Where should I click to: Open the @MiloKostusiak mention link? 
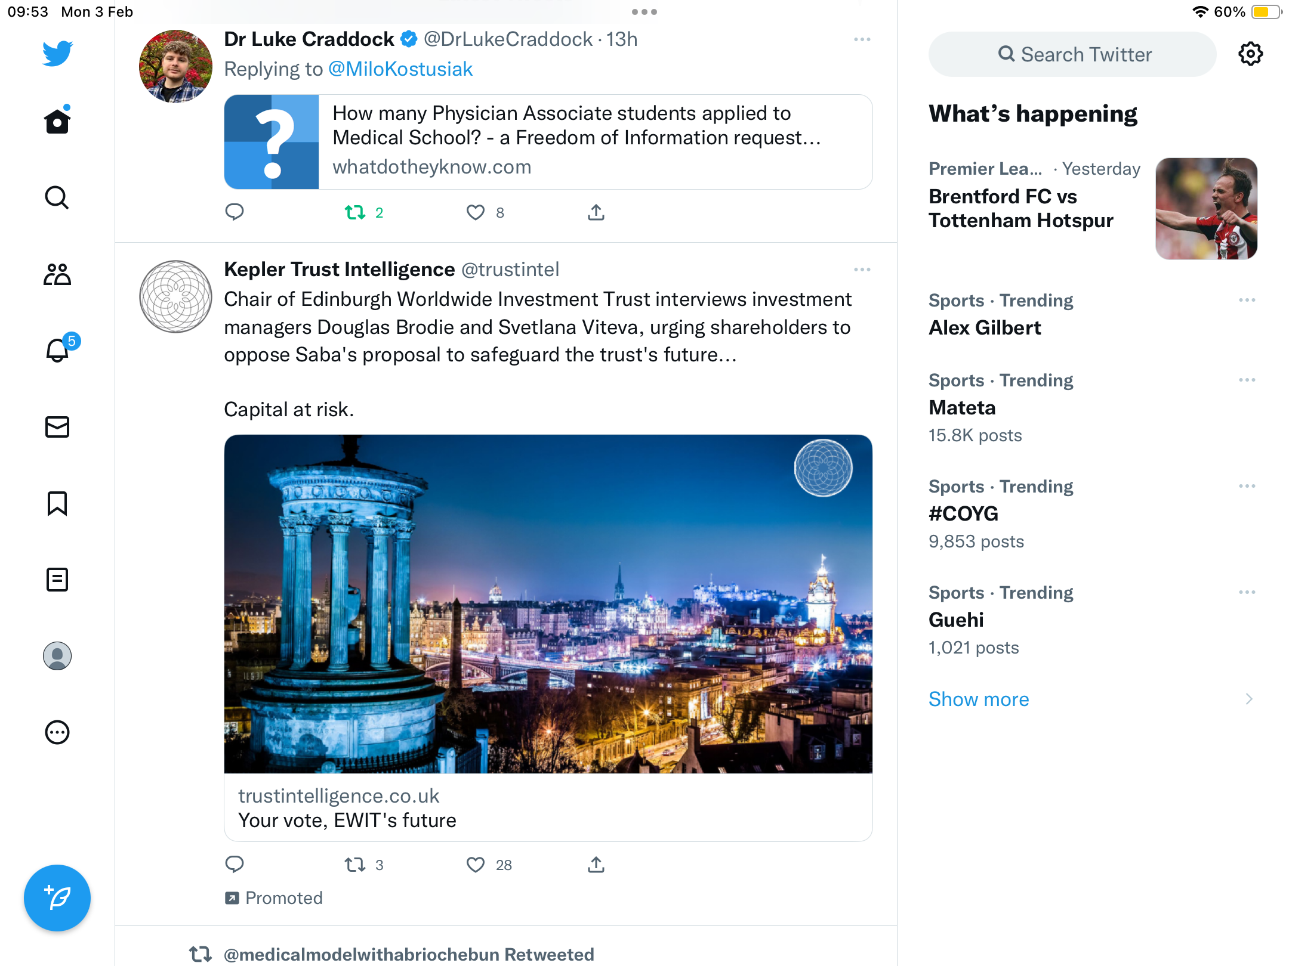(x=400, y=69)
